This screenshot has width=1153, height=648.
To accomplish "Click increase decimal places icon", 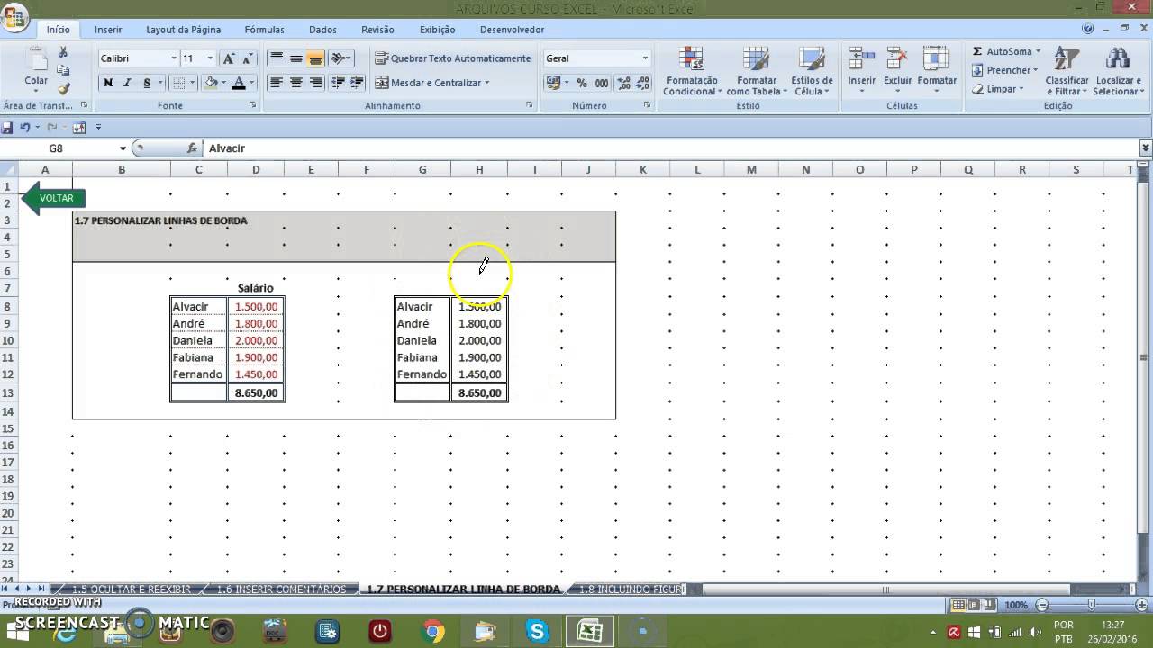I will tap(623, 83).
